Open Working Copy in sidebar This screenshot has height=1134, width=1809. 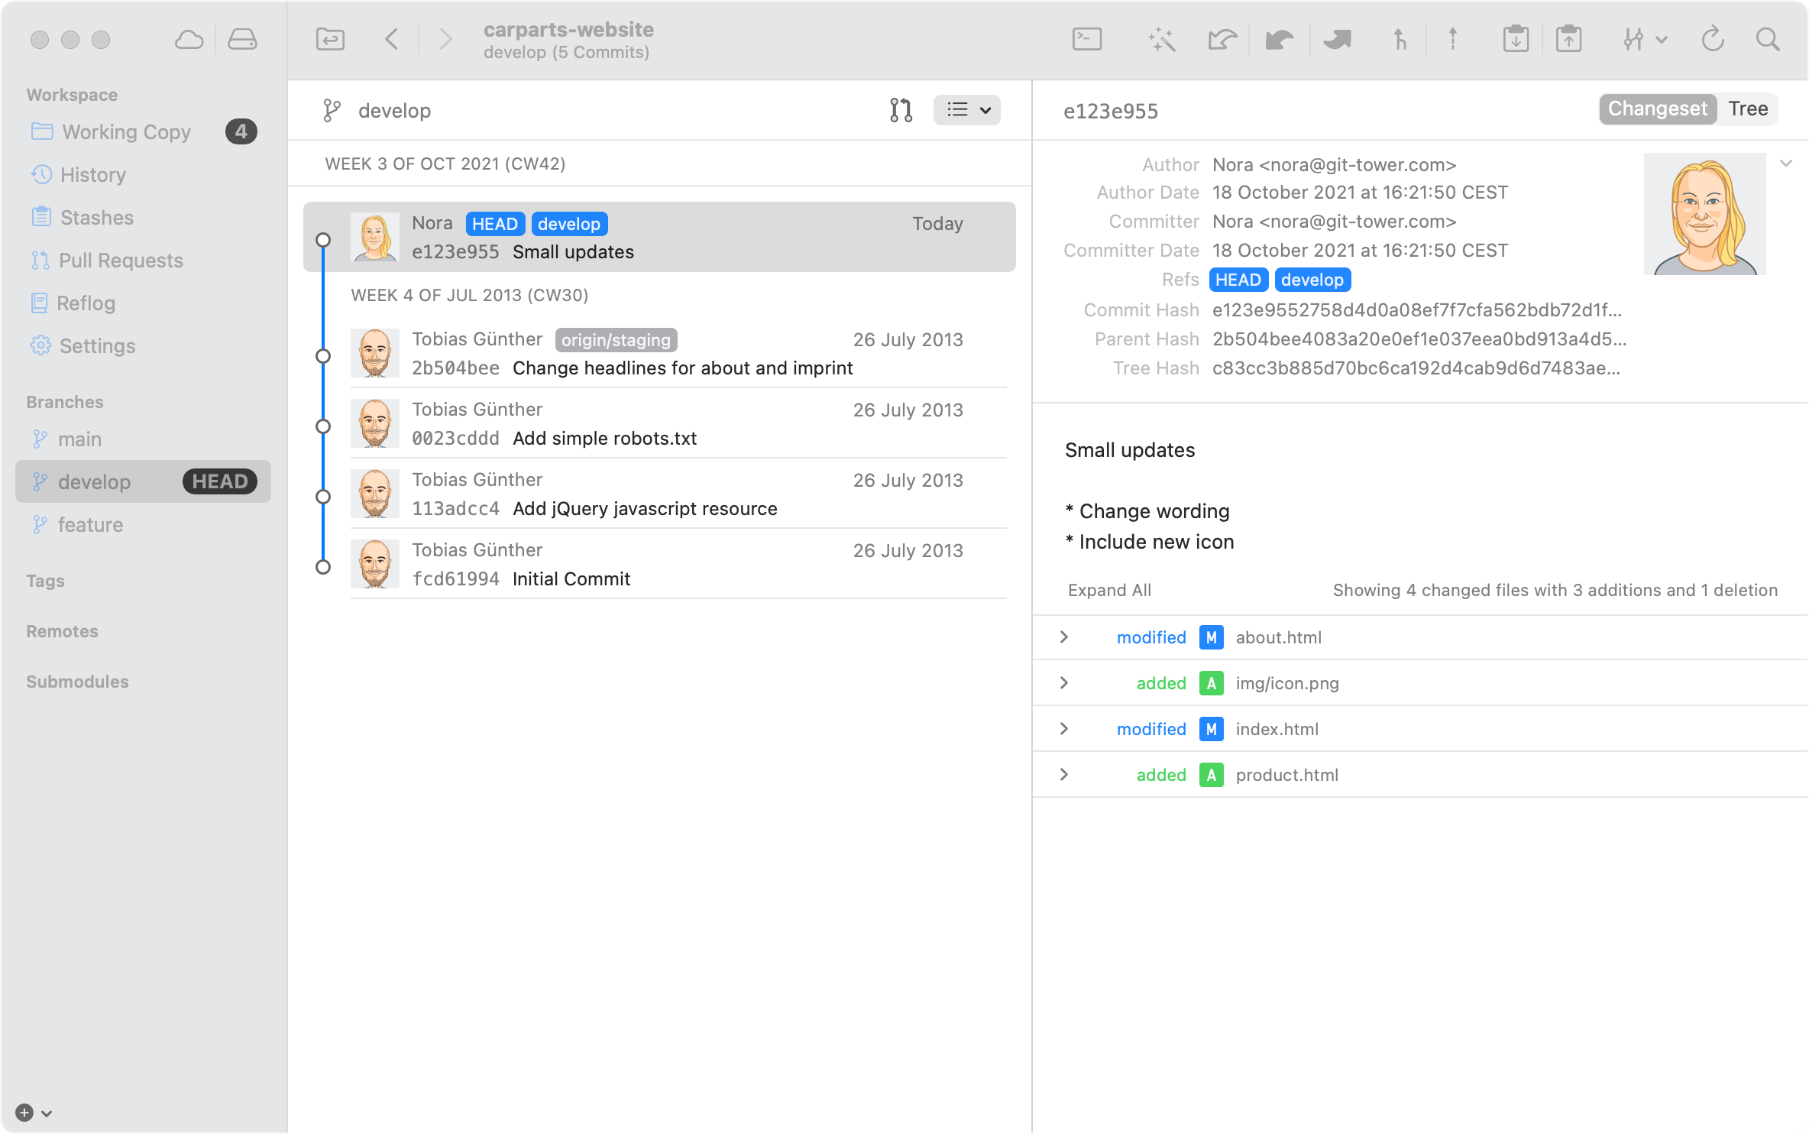pyautogui.click(x=126, y=132)
